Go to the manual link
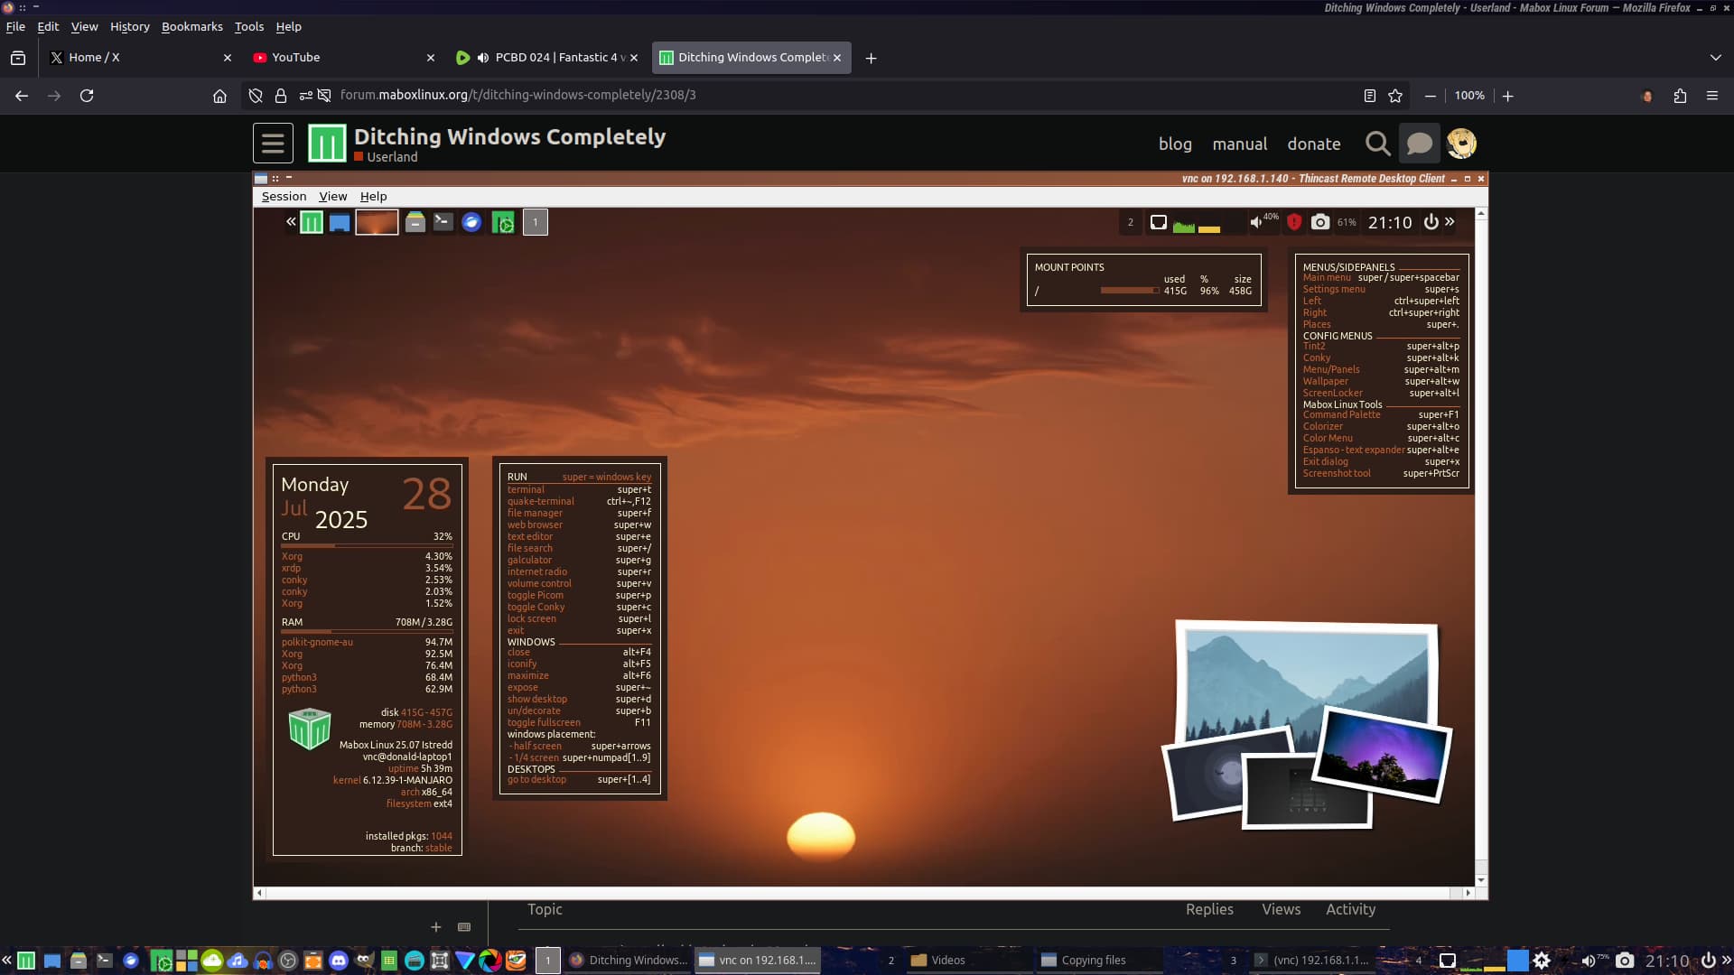This screenshot has width=1734, height=975. pyautogui.click(x=1239, y=144)
